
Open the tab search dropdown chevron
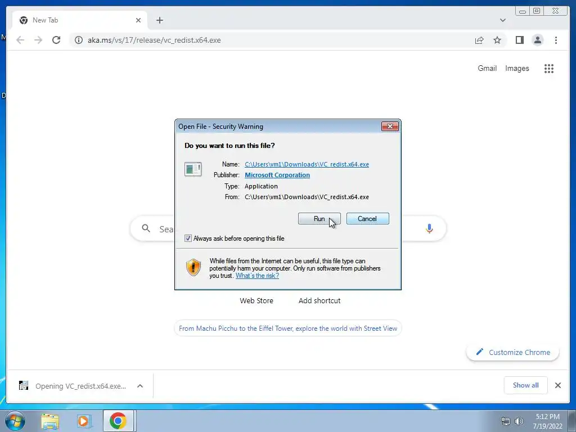[502, 20]
